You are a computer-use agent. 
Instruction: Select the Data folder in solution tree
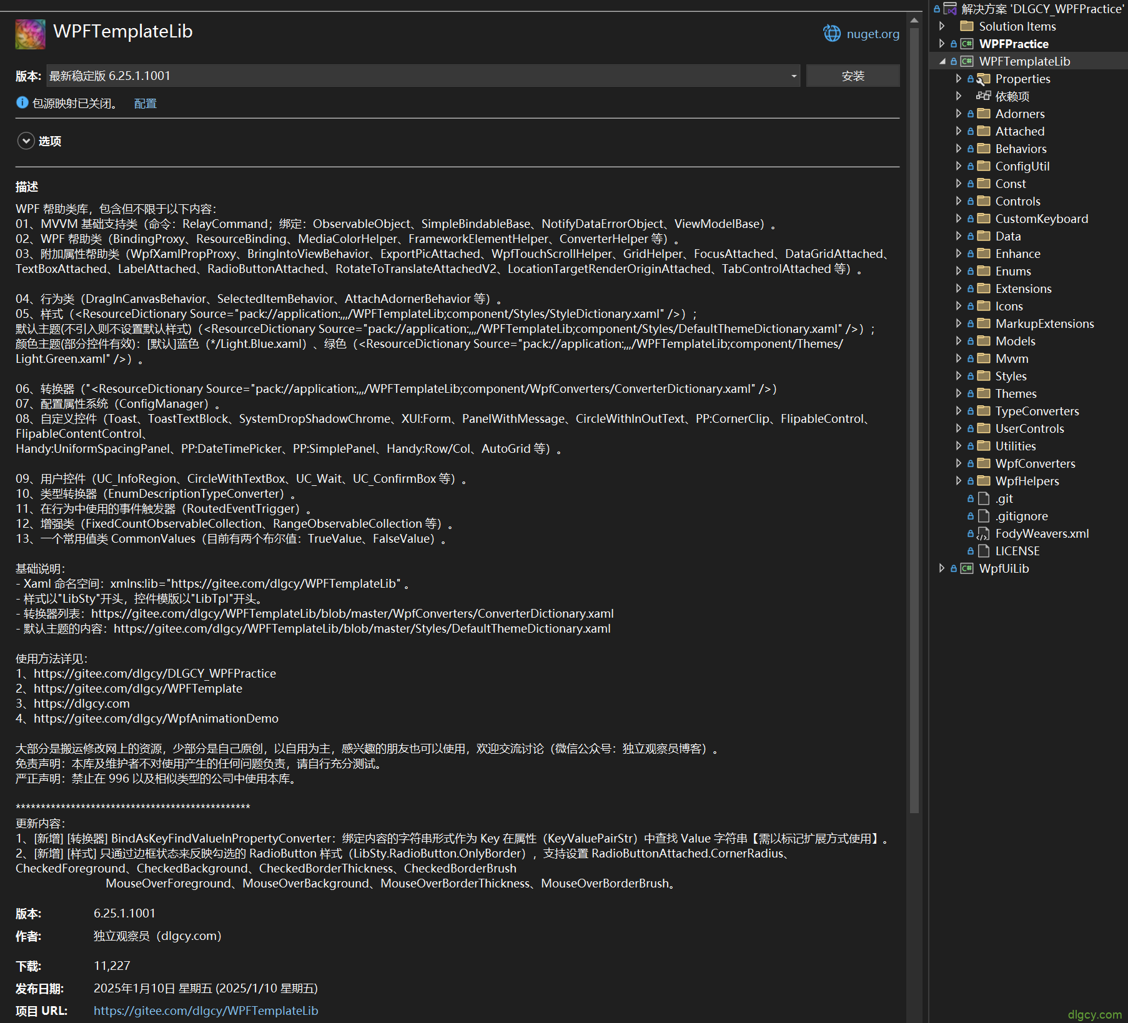[1008, 236]
